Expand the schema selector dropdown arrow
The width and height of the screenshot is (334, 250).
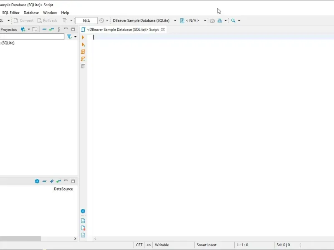point(205,20)
